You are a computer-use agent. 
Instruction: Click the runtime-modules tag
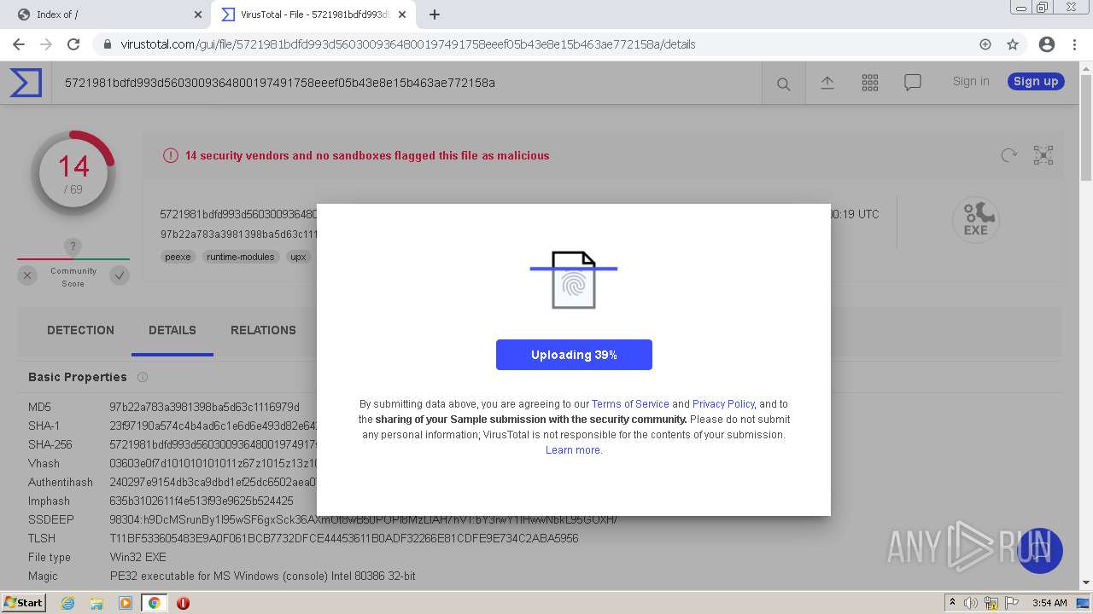point(241,257)
